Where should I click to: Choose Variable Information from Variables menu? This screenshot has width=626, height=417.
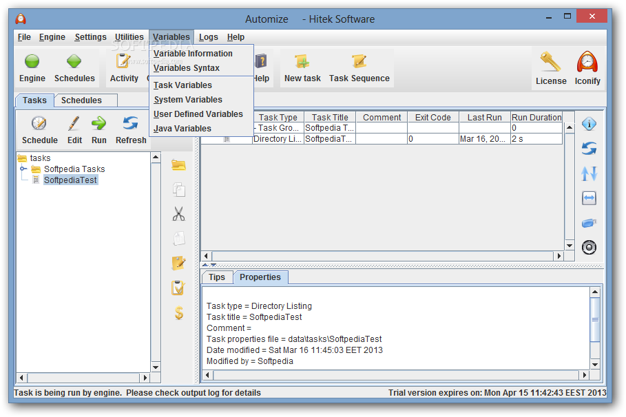[x=201, y=54]
